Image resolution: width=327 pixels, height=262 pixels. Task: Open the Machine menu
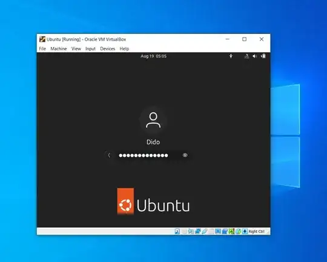[x=59, y=49]
